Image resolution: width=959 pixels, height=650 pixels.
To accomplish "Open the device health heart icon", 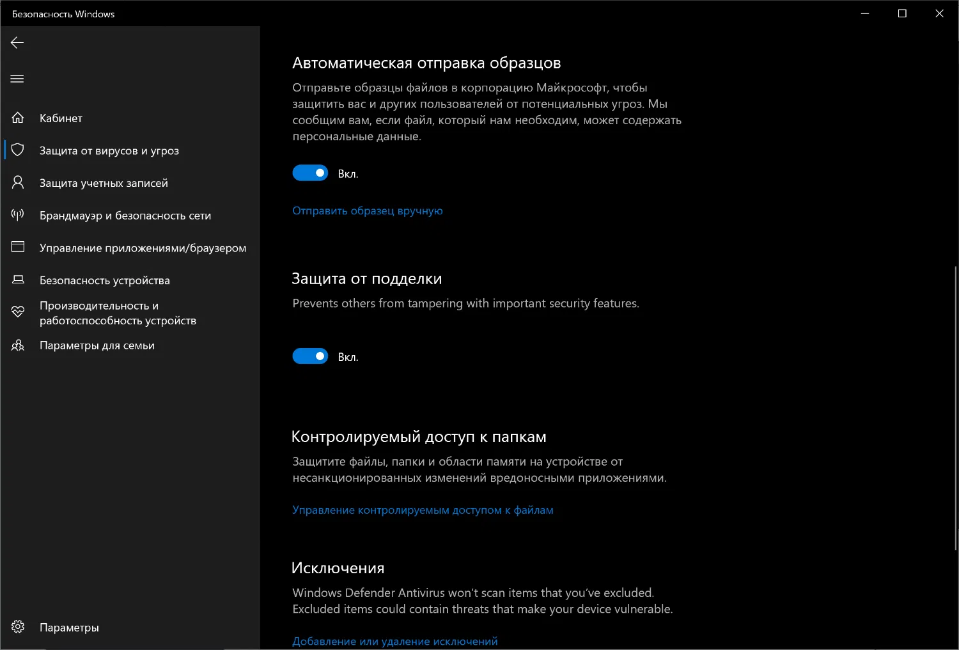I will point(18,312).
